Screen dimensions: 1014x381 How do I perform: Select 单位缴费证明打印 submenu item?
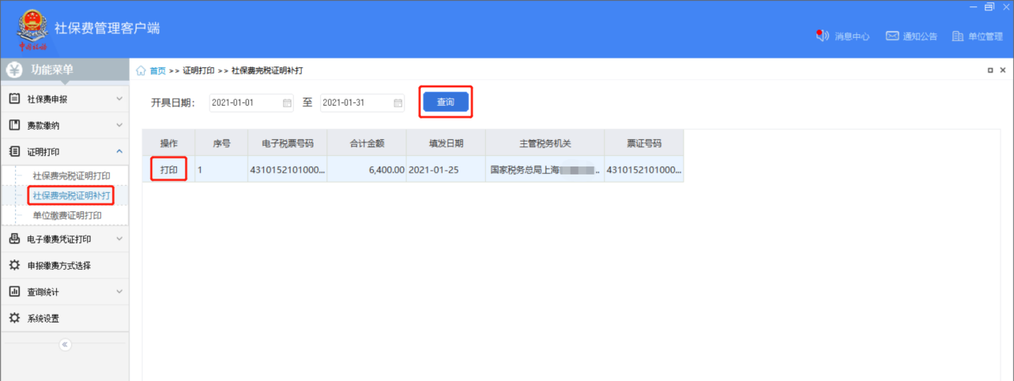pos(67,215)
